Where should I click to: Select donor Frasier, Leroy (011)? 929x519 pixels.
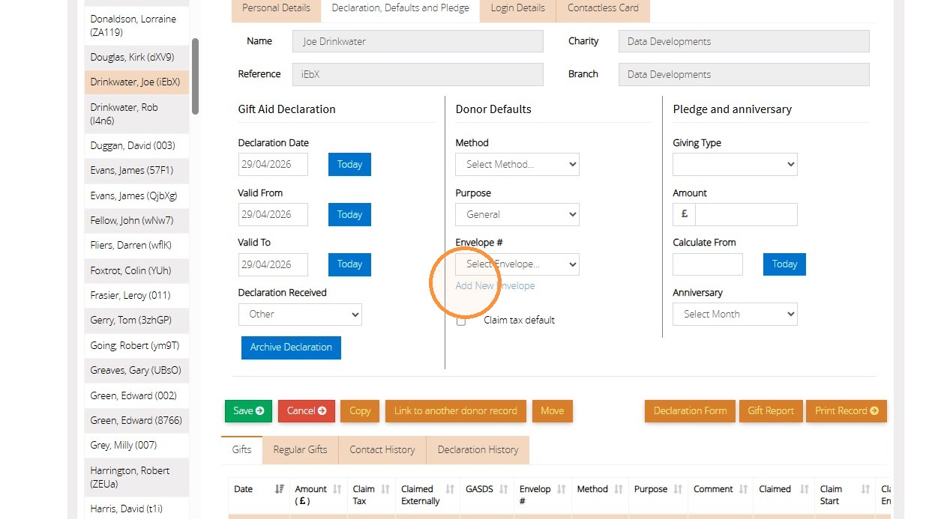136,295
